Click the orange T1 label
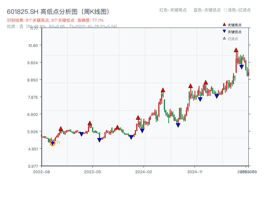 pyautogui.click(x=58, y=143)
